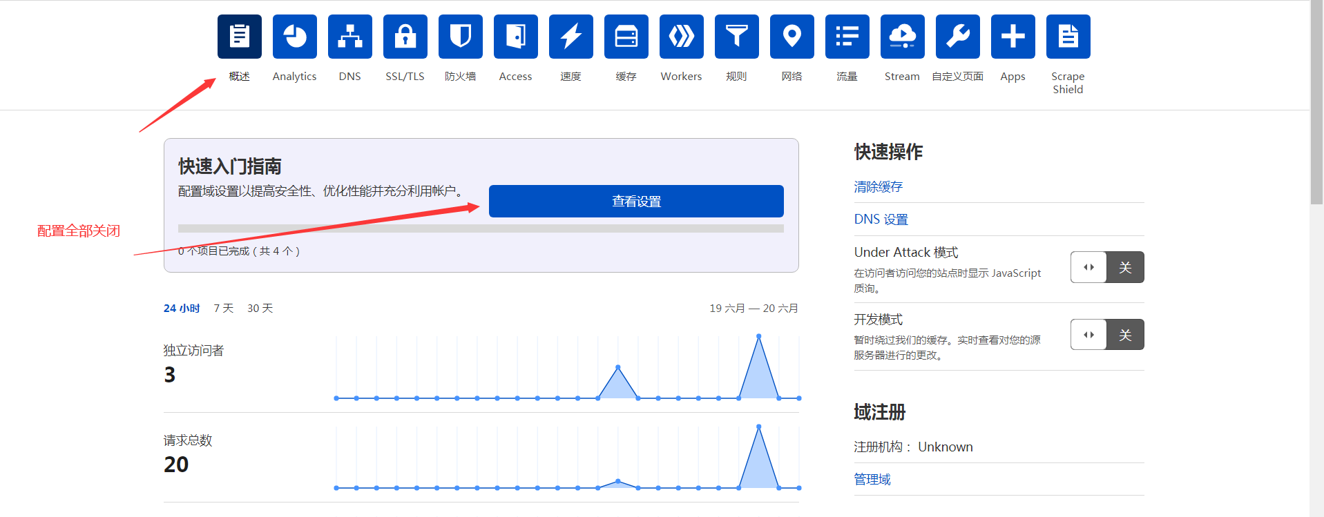
Task: Click the 快速操作 heading
Action: [x=888, y=152]
